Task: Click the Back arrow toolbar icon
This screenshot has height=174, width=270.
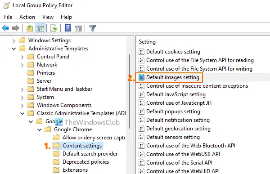Action: 5,28
